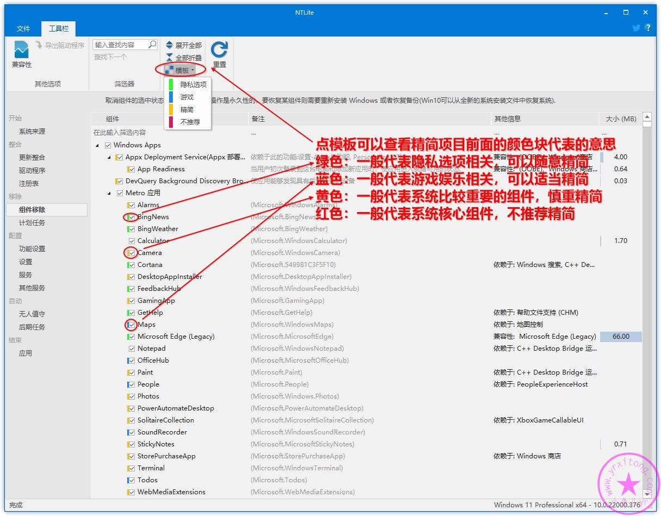Click the search magnifier icon in the filter box
Viewport: 661px width, 516px height.
coord(152,45)
